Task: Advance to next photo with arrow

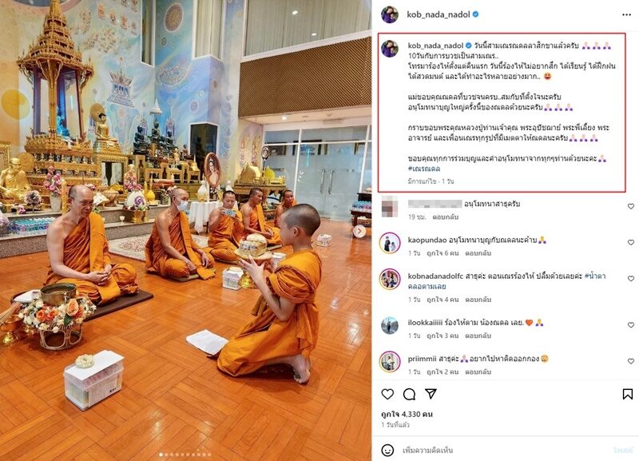Action: 359,231
